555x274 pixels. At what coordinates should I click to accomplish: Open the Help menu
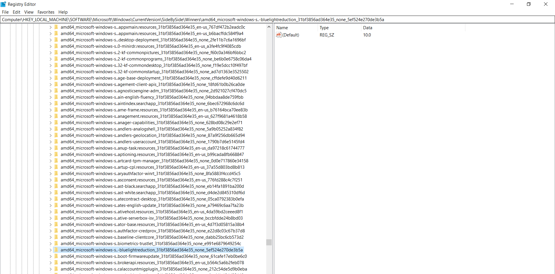pyautogui.click(x=63, y=12)
